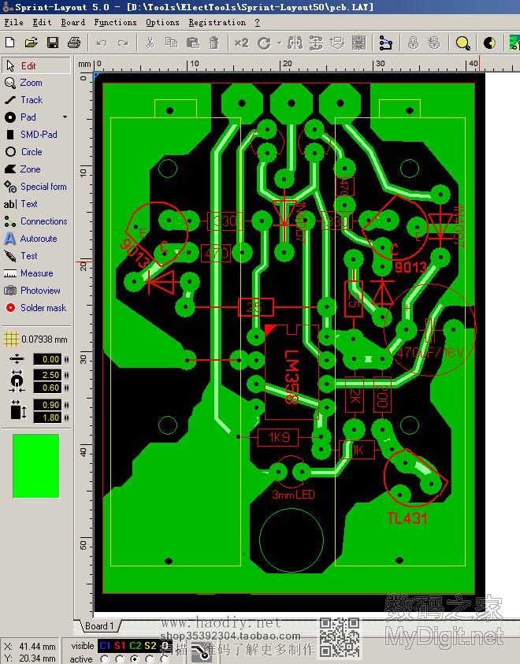
Task: Choose the Zone tool
Action: pyautogui.click(x=30, y=169)
